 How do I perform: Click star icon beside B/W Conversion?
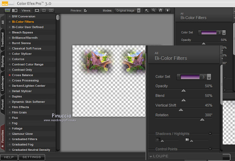coord(10,16)
